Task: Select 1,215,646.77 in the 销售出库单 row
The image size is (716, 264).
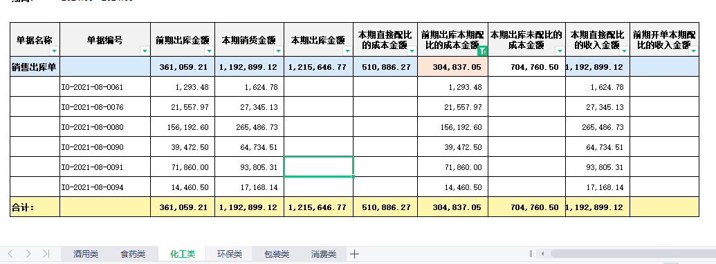Action: pos(318,66)
